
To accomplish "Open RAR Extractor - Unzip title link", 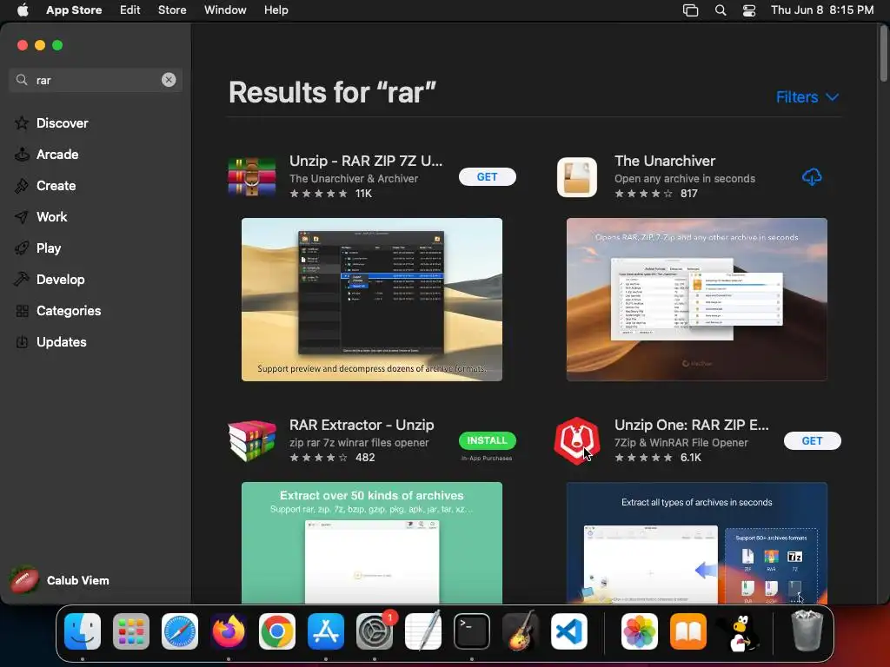I will tap(362, 425).
